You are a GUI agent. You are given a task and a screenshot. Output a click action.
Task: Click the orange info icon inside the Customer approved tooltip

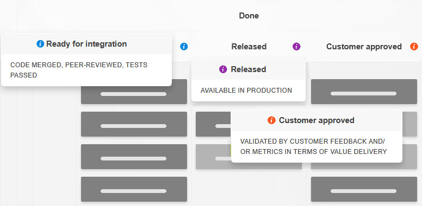click(x=271, y=120)
